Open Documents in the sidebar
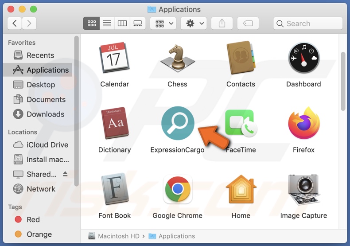Image resolution: width=350 pixels, height=246 pixels. coord(38,99)
